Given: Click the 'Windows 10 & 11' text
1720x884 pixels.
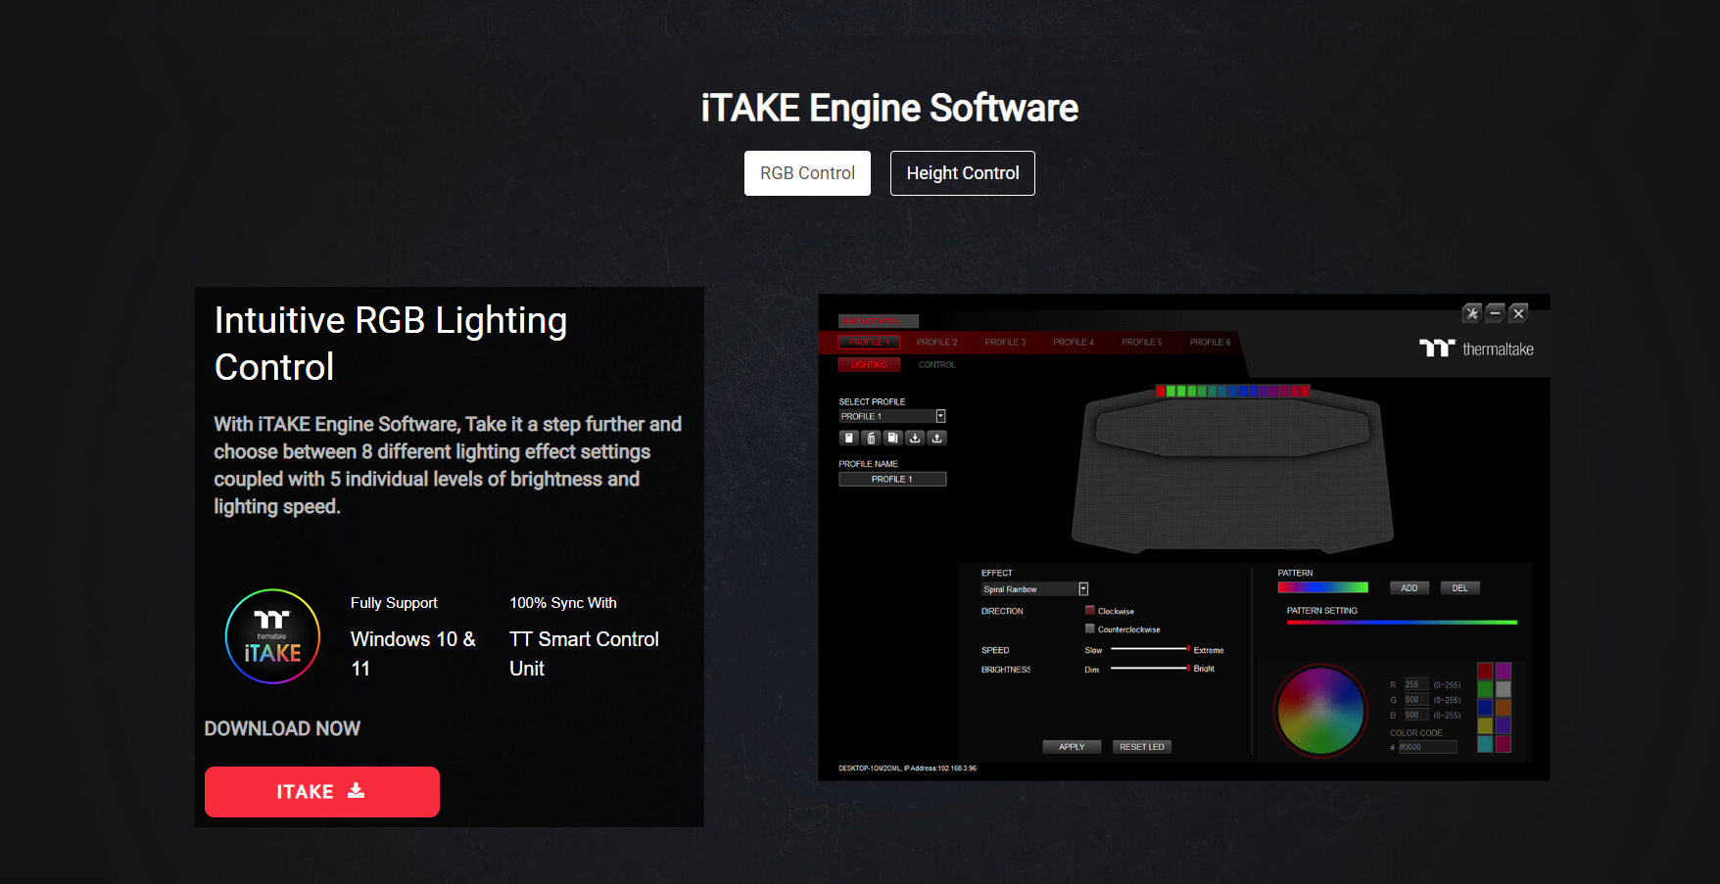Looking at the screenshot, I should (x=413, y=654).
